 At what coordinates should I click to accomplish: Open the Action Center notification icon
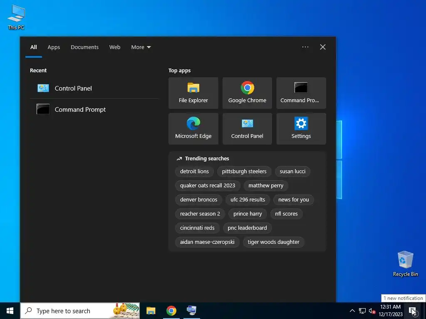coord(412,311)
